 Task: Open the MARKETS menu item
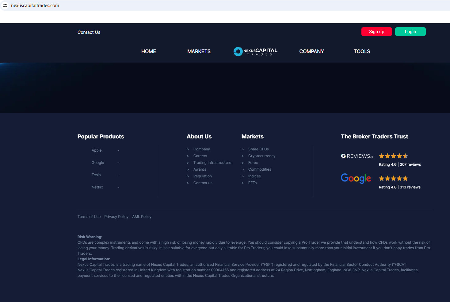(x=199, y=52)
